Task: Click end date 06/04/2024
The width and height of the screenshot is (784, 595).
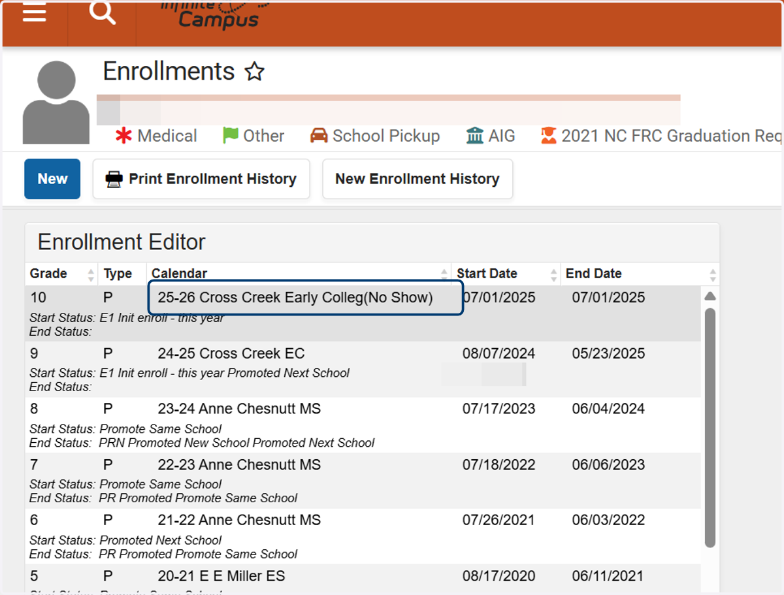Action: pyautogui.click(x=609, y=409)
